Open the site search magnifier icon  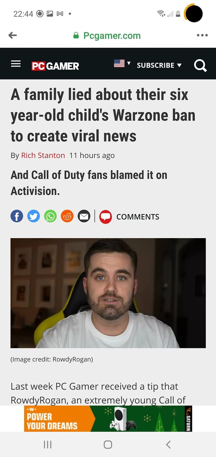click(200, 66)
